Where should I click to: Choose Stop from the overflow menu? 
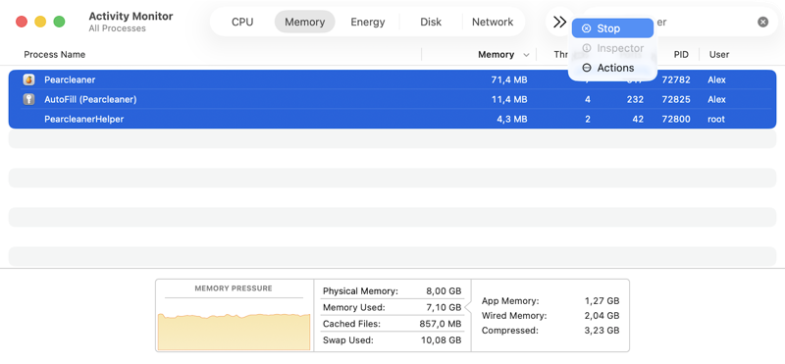tap(612, 28)
